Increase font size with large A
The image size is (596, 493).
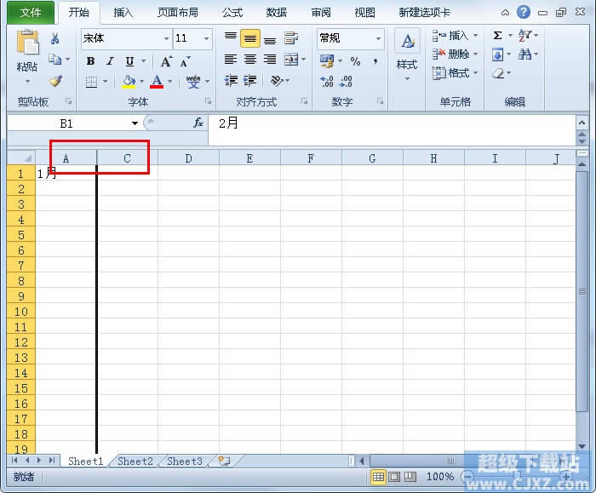tap(166, 61)
